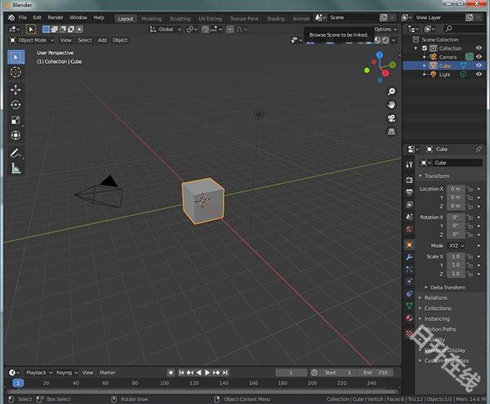Image resolution: width=490 pixels, height=404 pixels.
Task: Switch perspective/orthographic grid icon
Action: pos(391,132)
